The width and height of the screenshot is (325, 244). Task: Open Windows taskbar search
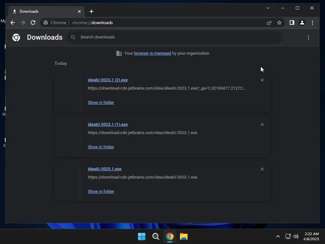click(x=156, y=236)
